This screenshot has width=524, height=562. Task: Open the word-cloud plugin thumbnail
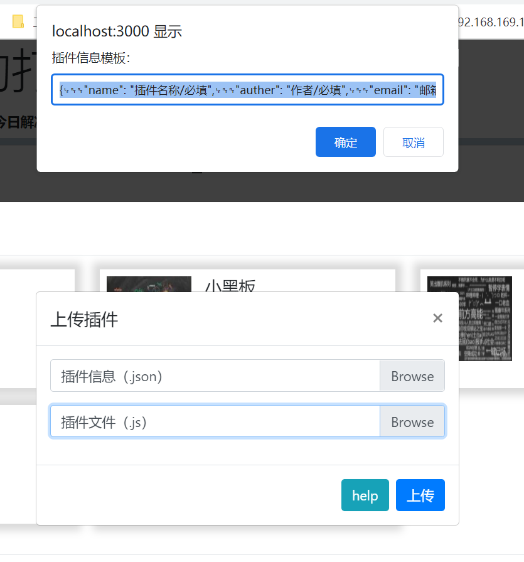485,318
